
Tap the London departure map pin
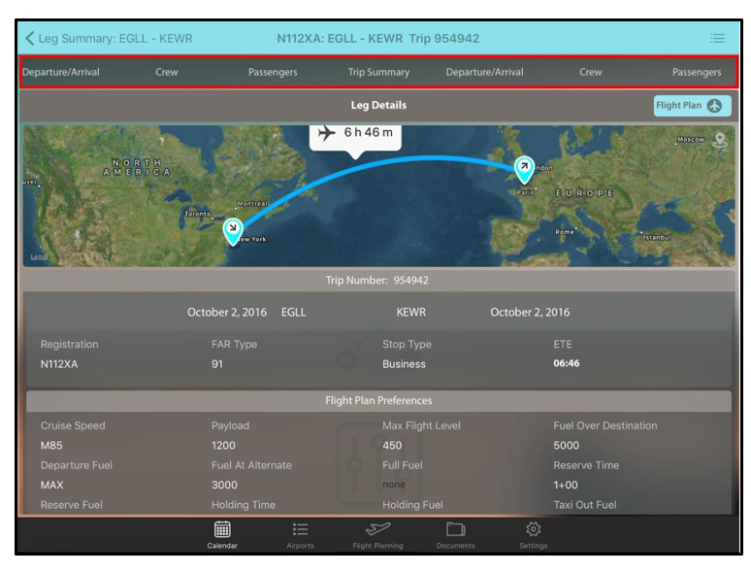coord(524,169)
